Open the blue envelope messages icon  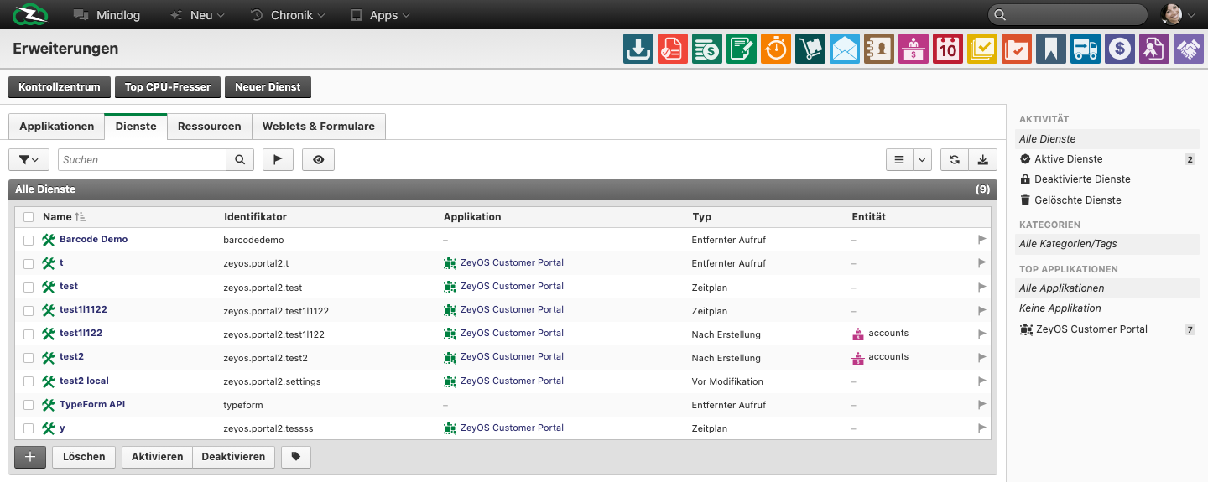point(845,49)
